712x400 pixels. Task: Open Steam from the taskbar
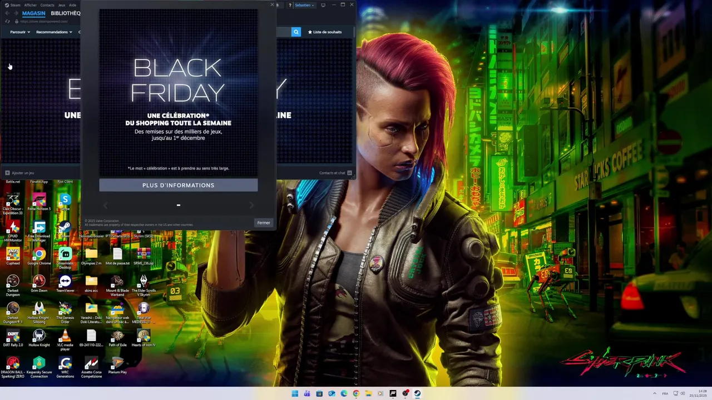point(417,393)
